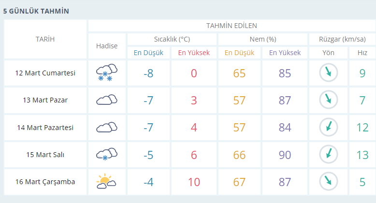Click the wind direction arrow for 14 Mart Pazartesi

328,127
